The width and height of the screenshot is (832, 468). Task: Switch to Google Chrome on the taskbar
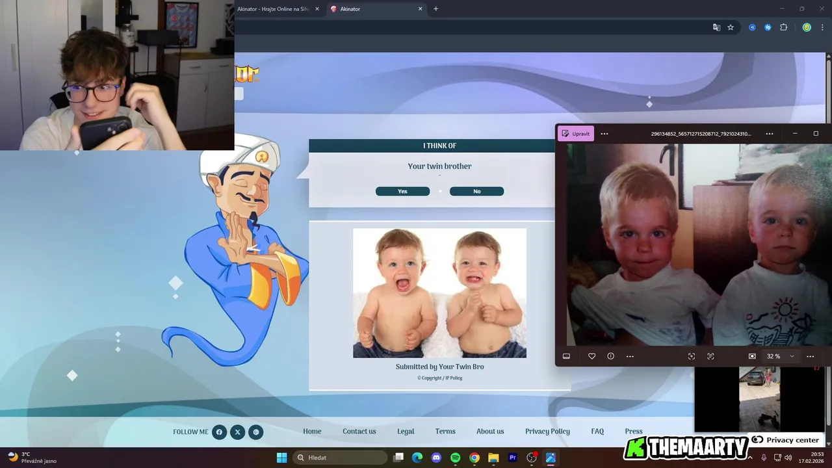click(474, 458)
